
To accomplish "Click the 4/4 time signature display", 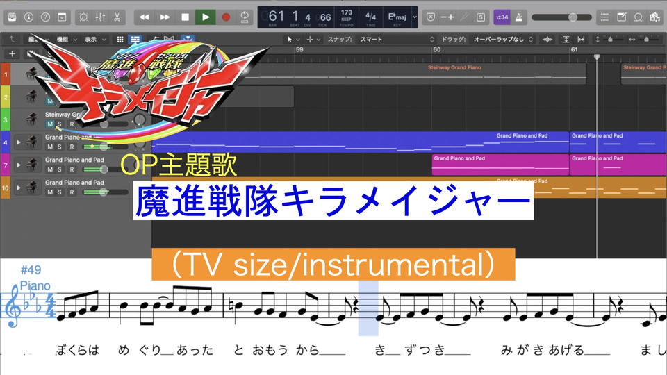I will point(370,17).
